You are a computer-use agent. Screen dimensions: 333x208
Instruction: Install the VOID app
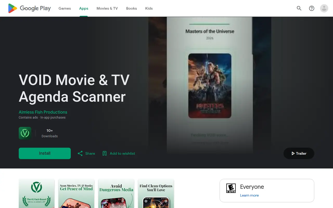(45, 153)
